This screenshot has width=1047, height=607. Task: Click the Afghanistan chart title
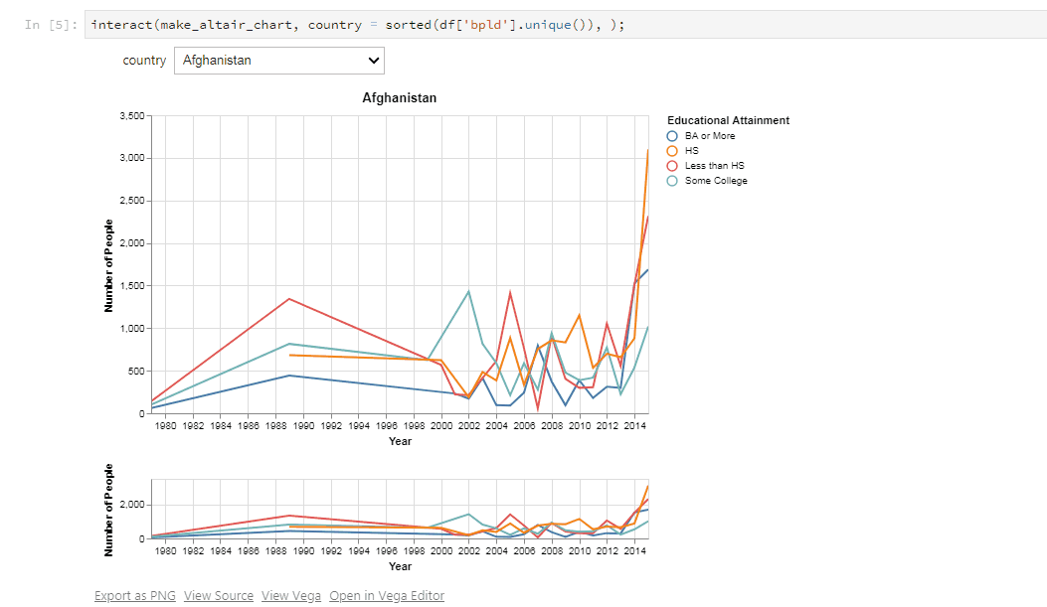[x=400, y=98]
